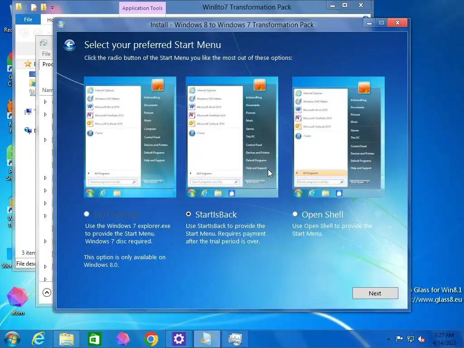The height and width of the screenshot is (348, 464).
Task: Click the properties quick access icon
Action: pyautogui.click(x=34, y=7)
